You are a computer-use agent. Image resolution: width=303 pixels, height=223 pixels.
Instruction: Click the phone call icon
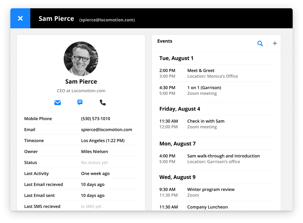click(x=103, y=102)
